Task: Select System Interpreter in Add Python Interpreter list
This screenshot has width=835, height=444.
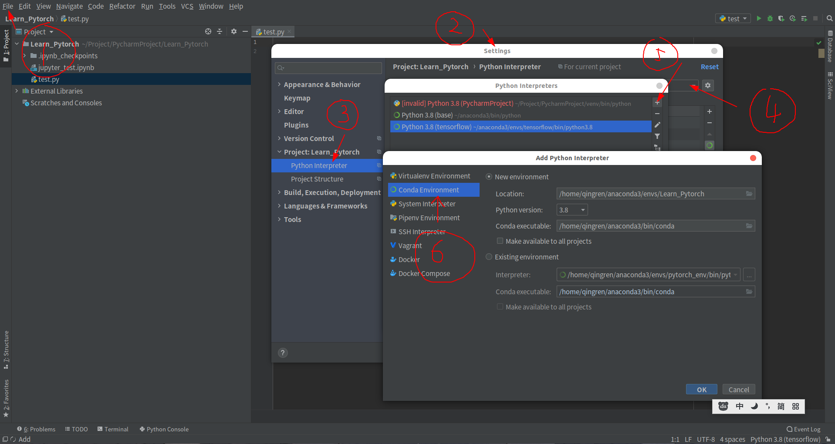Action: tap(434, 204)
